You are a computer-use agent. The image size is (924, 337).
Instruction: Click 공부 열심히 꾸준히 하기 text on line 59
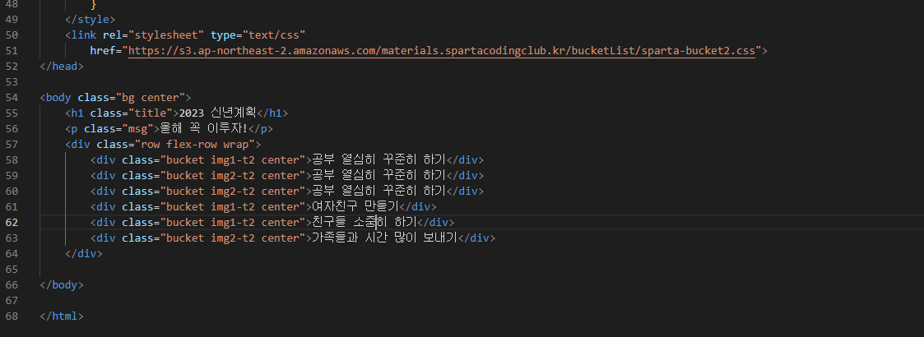point(379,176)
